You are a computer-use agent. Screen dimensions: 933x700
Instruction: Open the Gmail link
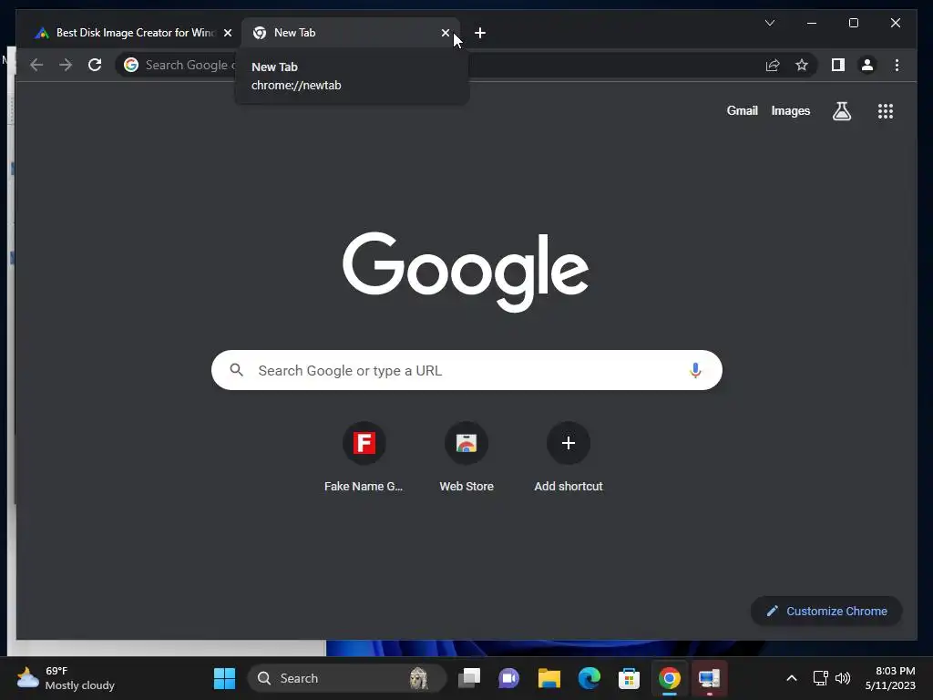[742, 110]
